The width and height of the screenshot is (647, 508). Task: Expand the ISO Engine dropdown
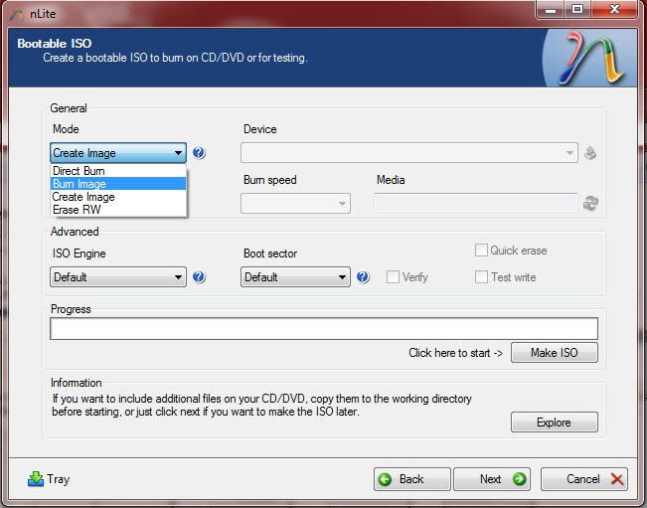pyautogui.click(x=118, y=277)
